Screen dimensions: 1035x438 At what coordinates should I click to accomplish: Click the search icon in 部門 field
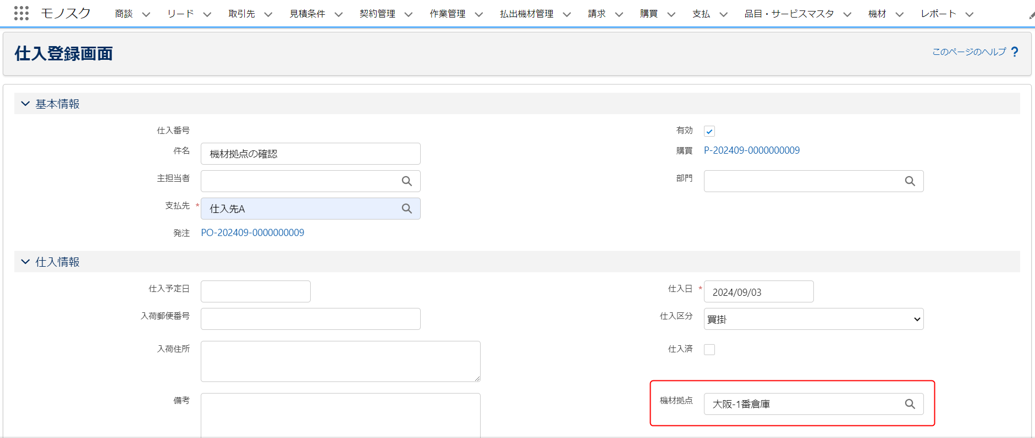[x=910, y=181]
